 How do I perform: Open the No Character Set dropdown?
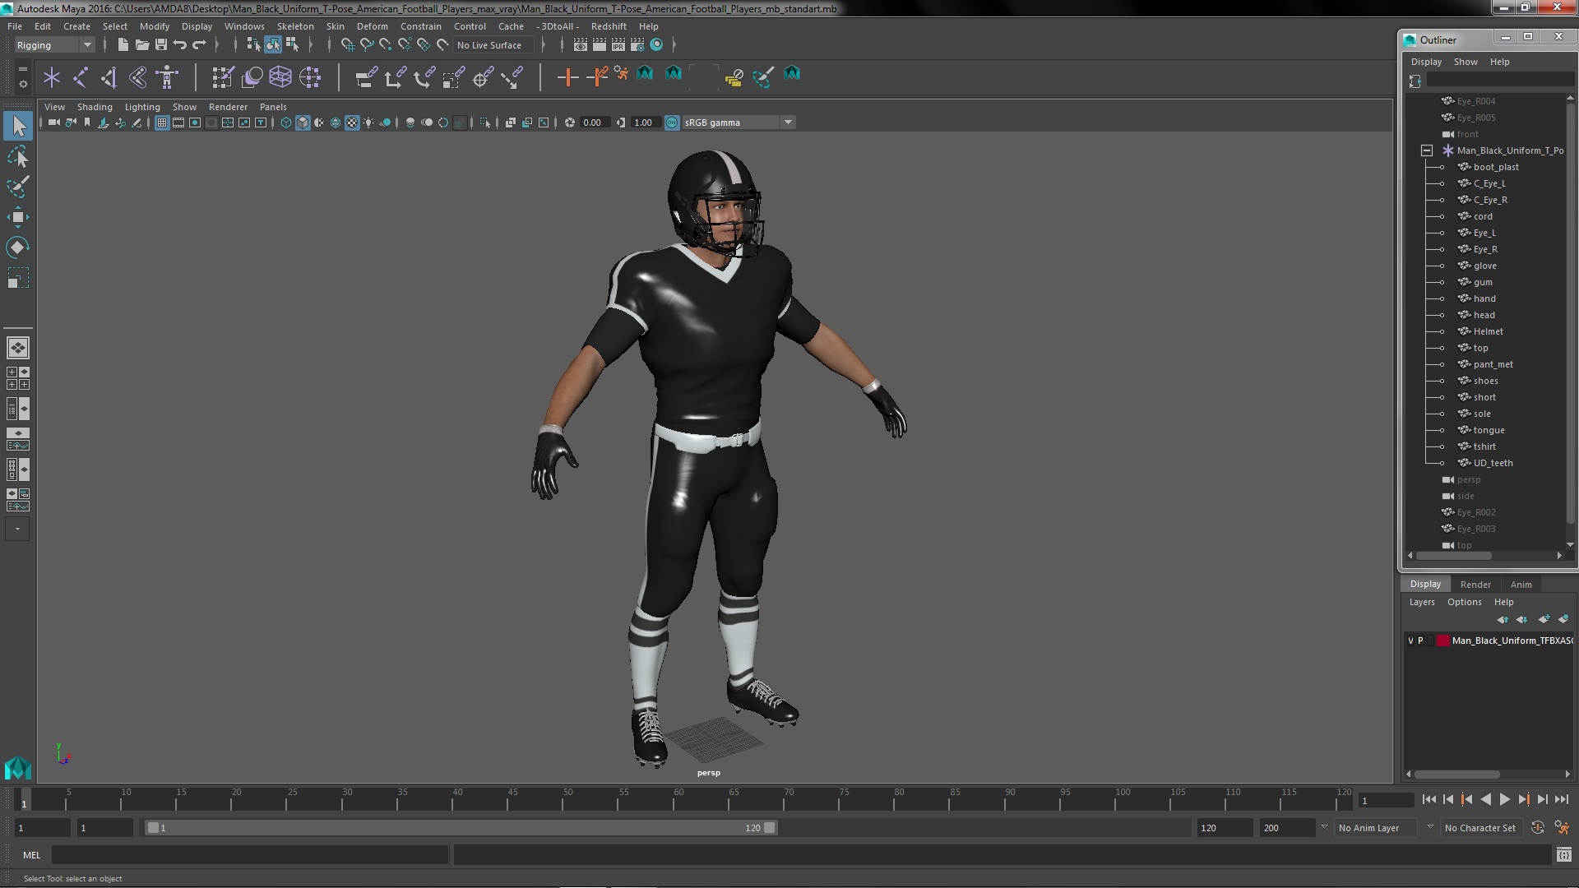point(1484,828)
